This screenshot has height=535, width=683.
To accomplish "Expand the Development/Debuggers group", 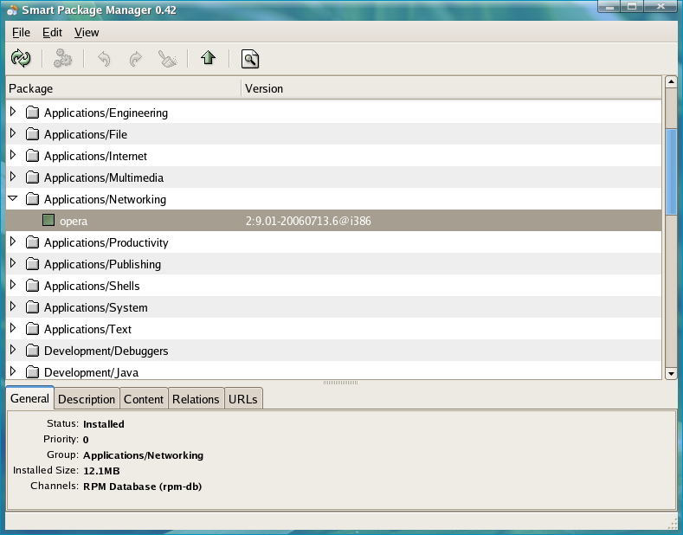I will (x=13, y=351).
